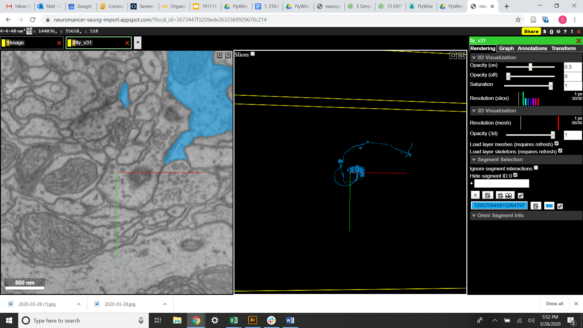
Task: Open the question mark help icon
Action: coord(565,31)
